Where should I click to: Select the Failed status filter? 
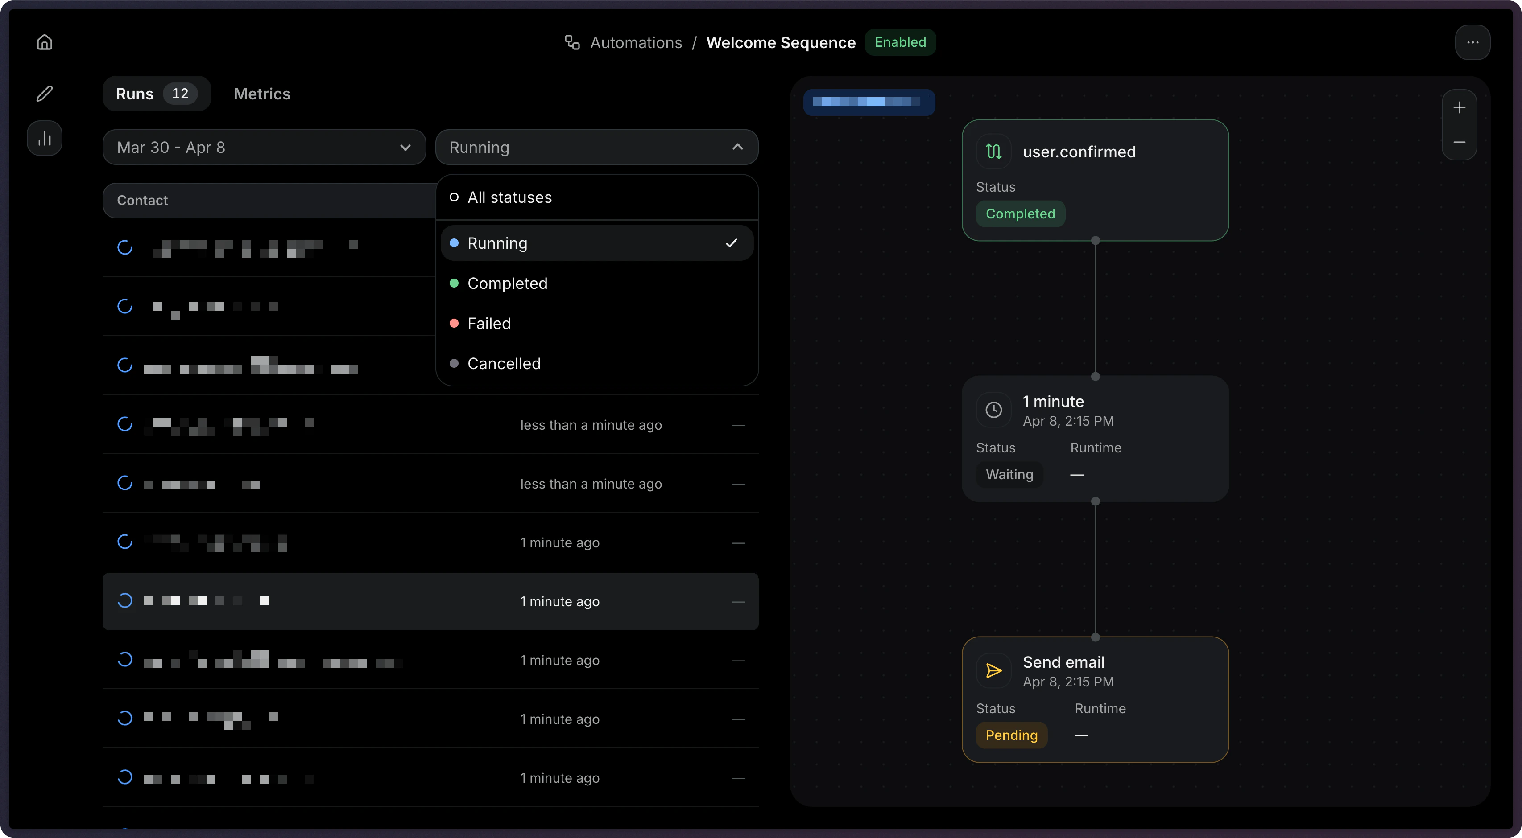[x=488, y=323]
